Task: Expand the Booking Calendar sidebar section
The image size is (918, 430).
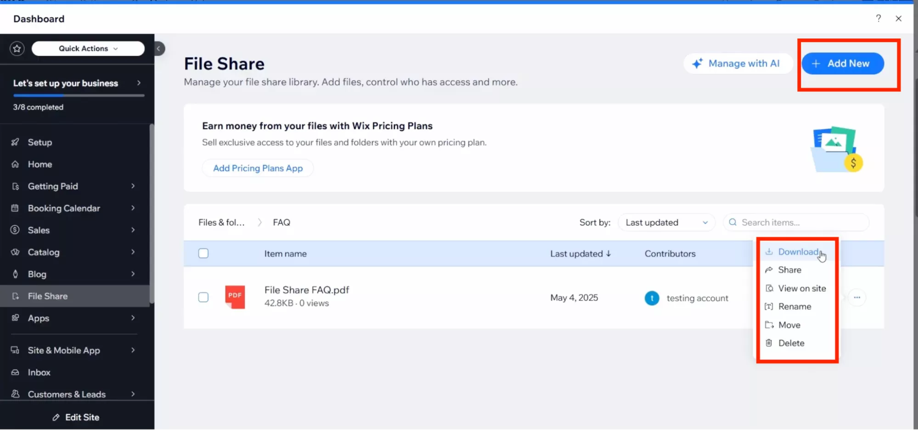Action: (133, 208)
